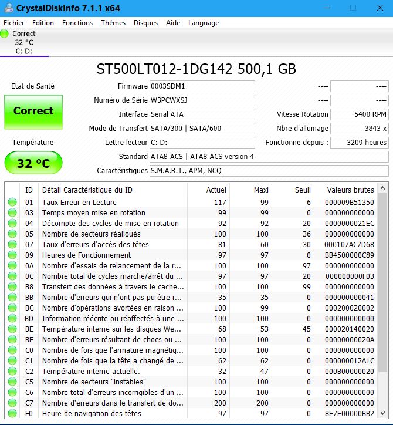This screenshot has height=425, width=393.
Task: Click the Valeurs brutes column header
Action: 347,190
